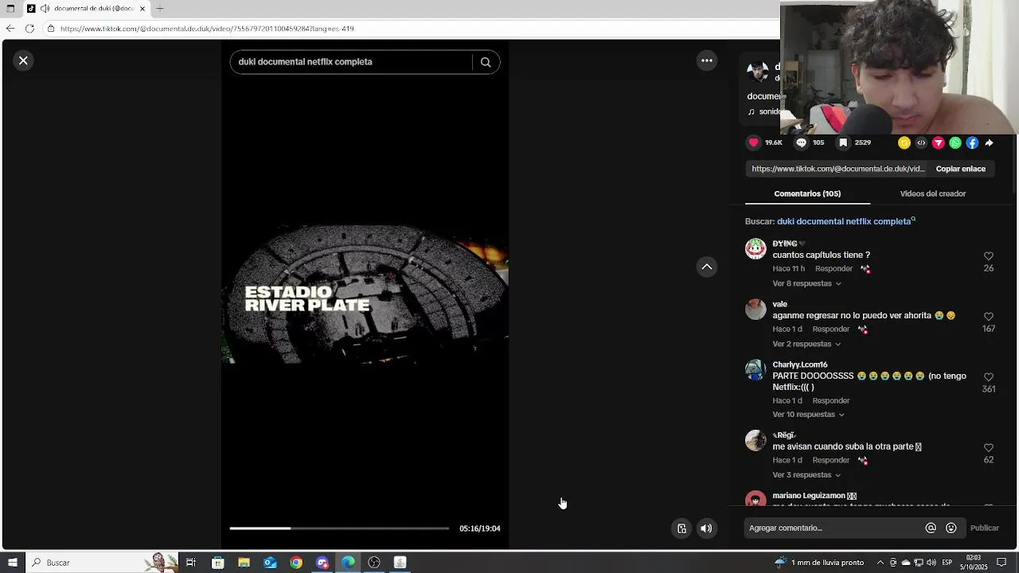Send to friends with red share icon
Viewport: 1019px width, 573px height.
[938, 143]
